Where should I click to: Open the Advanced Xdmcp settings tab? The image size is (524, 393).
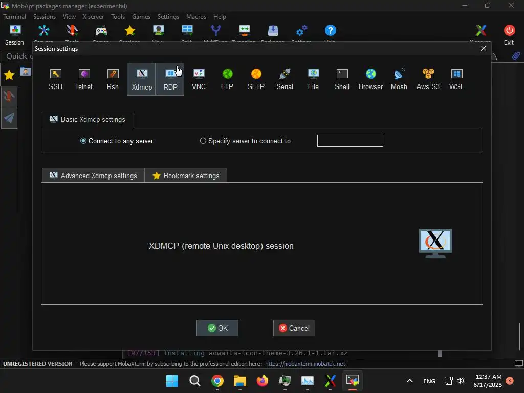tap(93, 176)
